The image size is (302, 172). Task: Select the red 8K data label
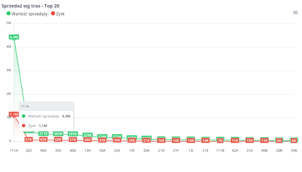tap(294, 141)
